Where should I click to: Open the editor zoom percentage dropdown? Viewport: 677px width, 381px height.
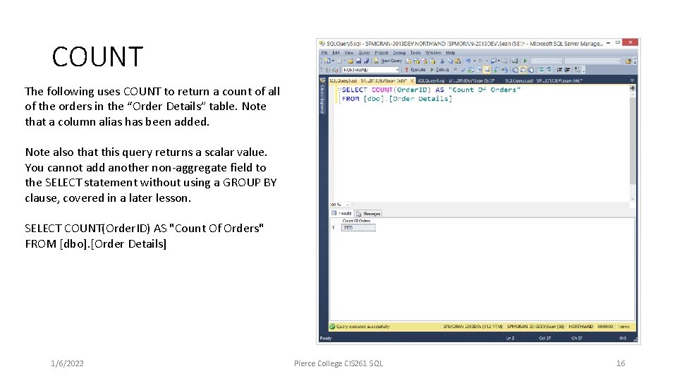coord(340,205)
